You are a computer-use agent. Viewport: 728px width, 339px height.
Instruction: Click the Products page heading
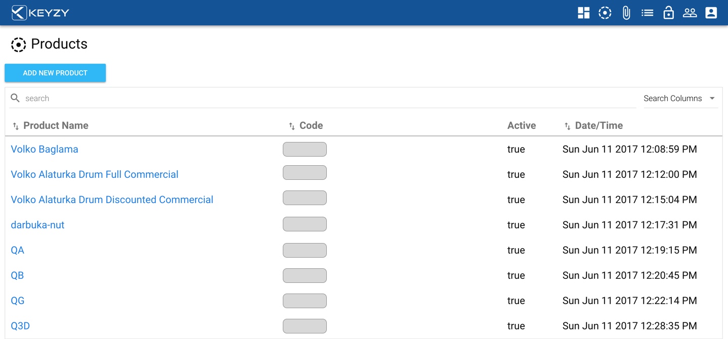pos(59,44)
